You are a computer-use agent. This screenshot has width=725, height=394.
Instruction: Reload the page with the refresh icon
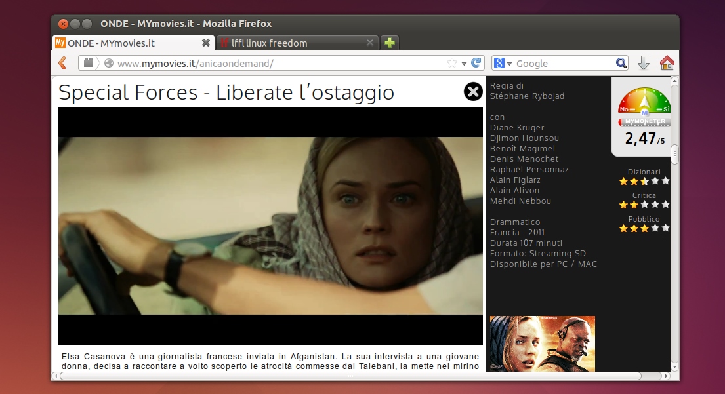tap(476, 63)
